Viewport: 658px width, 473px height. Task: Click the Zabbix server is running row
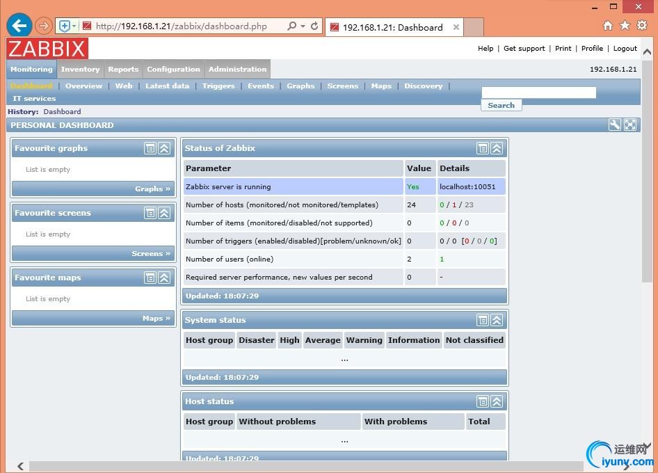[x=344, y=187]
